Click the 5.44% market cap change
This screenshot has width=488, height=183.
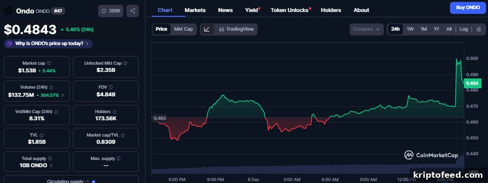[x=47, y=71]
